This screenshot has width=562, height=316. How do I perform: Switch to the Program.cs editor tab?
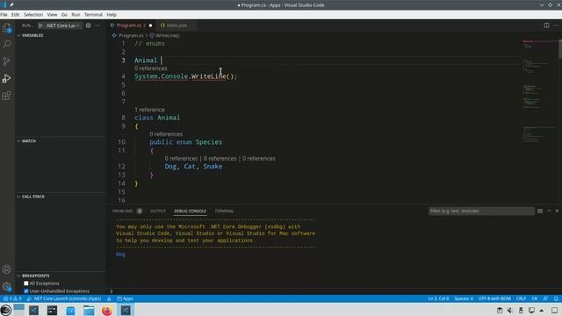131,25
